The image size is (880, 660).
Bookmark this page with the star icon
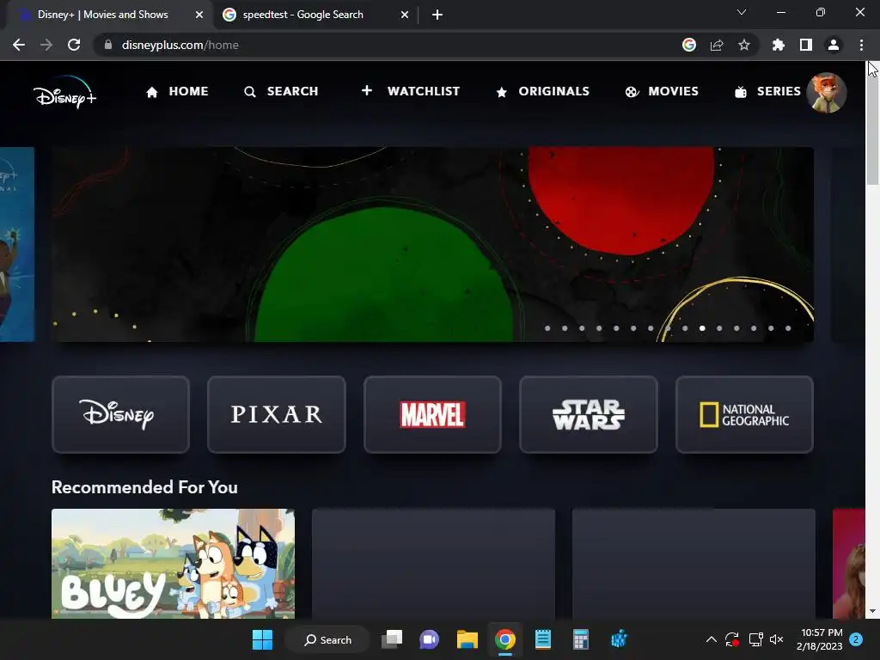[744, 45]
